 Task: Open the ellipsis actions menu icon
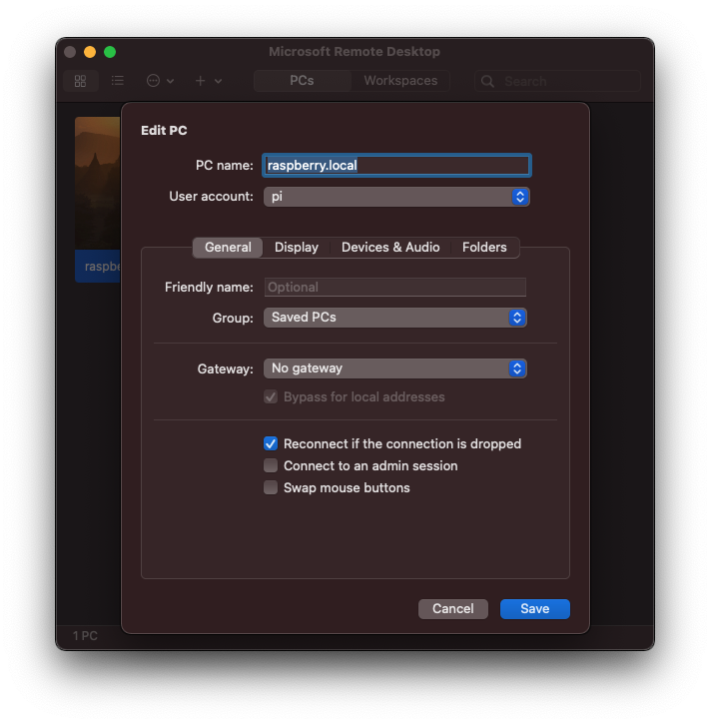154,81
